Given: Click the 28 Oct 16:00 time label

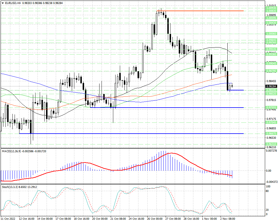Looking at the screenshot, I should (191, 219).
